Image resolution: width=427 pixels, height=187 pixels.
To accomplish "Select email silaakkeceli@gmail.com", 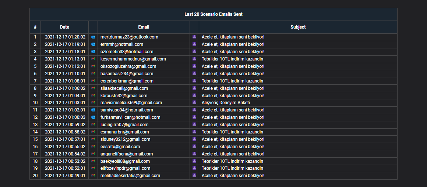I will point(124,88).
